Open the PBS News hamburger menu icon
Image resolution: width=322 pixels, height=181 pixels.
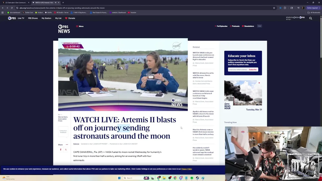pyautogui.click(x=77, y=26)
